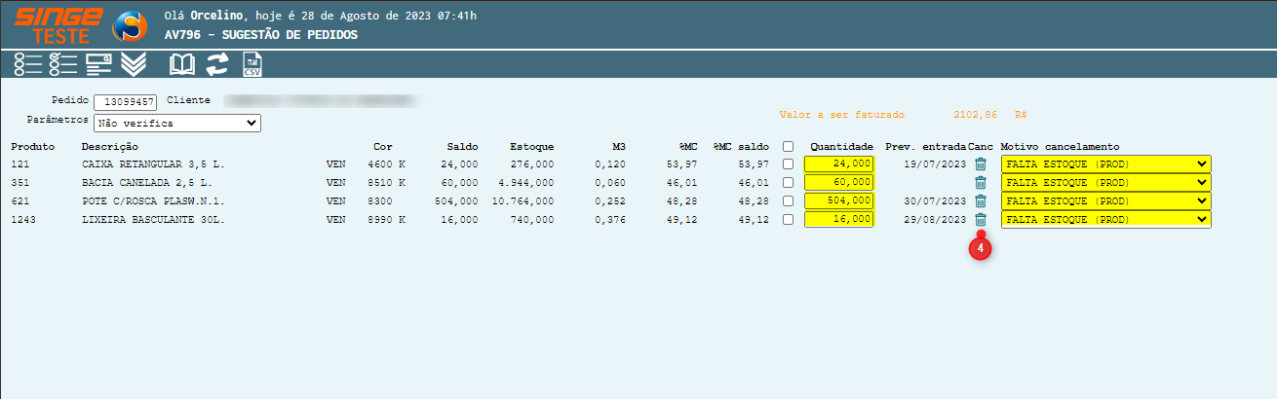This screenshot has height=399, width=1277.
Task: Click the checked list icon in toolbar
Action: point(62,64)
